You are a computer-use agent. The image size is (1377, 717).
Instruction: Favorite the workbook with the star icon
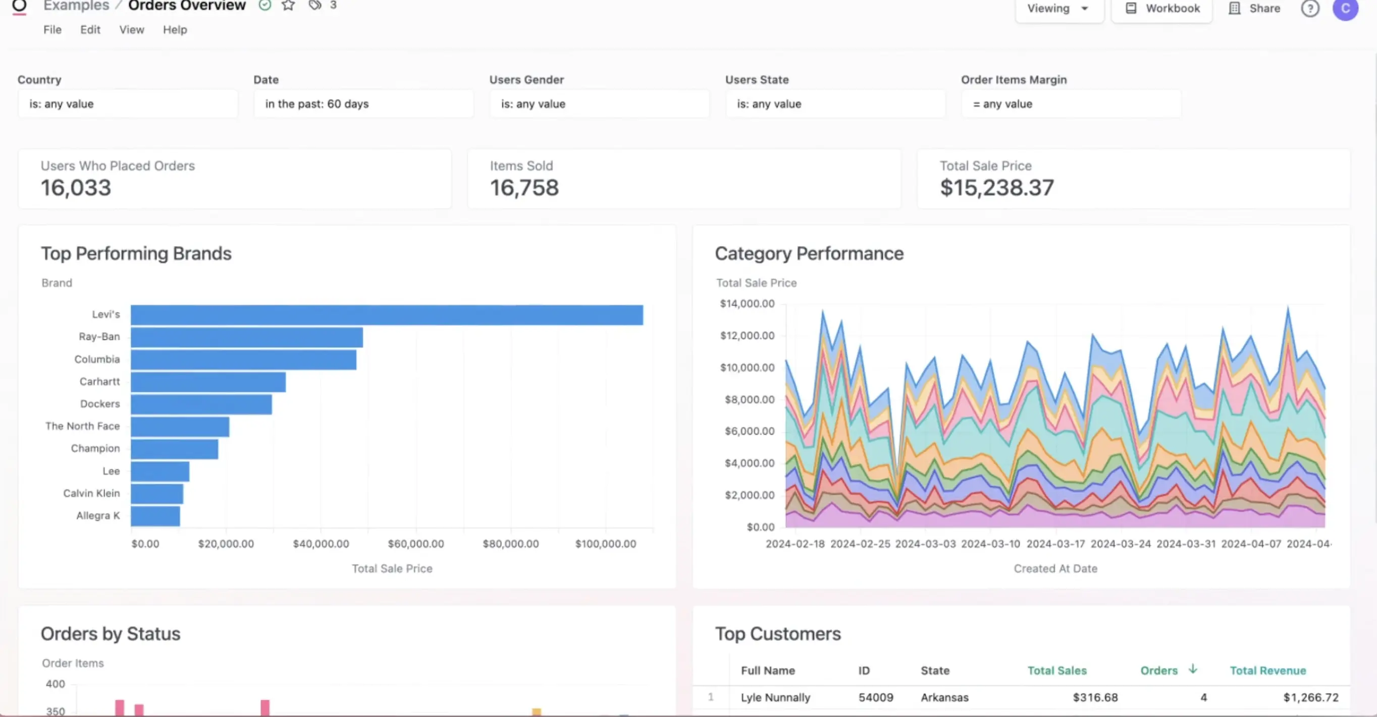(x=289, y=6)
